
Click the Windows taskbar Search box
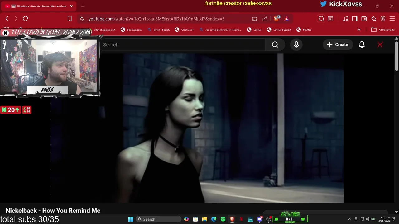click(159, 219)
